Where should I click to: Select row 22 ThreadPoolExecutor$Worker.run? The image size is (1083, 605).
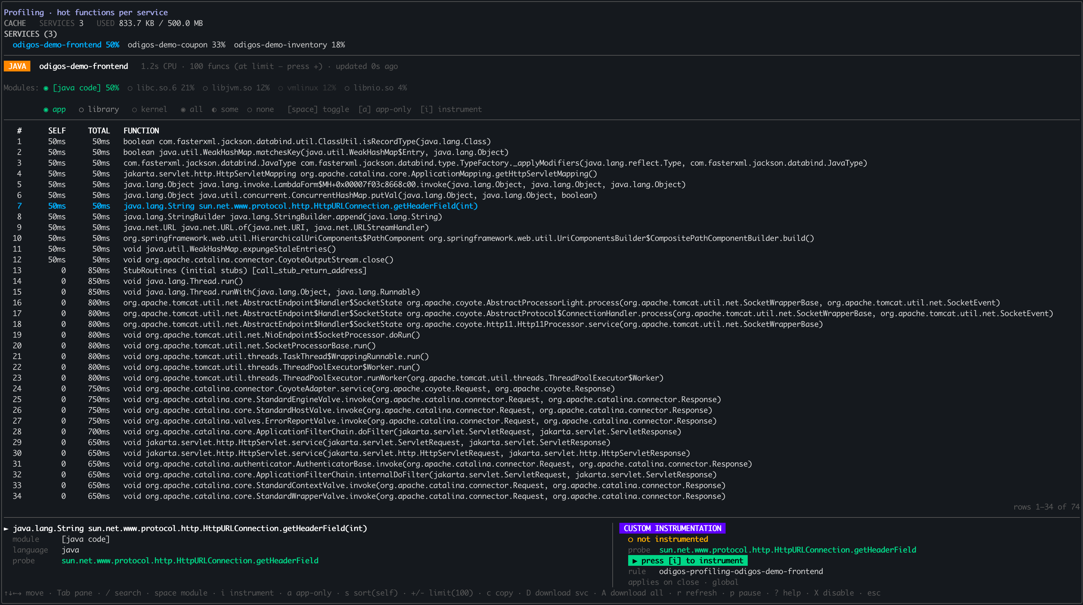[541, 367]
